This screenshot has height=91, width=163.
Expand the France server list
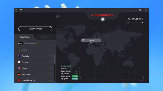tap(51, 68)
